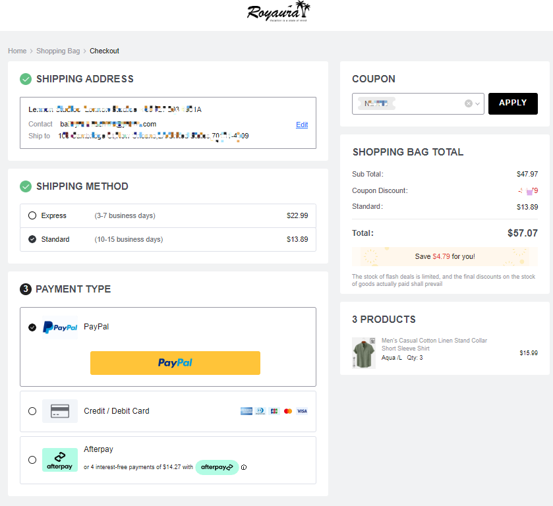
Task: Click the Royaura logo at top
Action: (277, 12)
